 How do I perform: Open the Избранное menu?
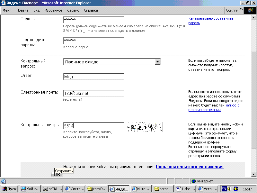(53, 10)
